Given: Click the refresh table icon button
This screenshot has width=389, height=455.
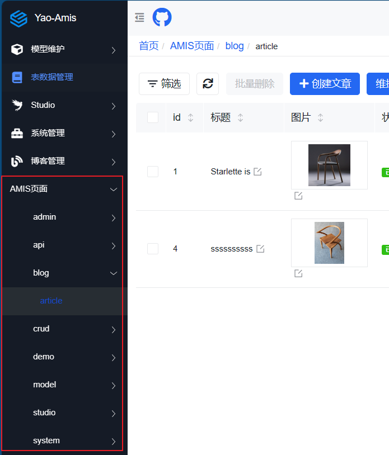Looking at the screenshot, I should coord(208,84).
